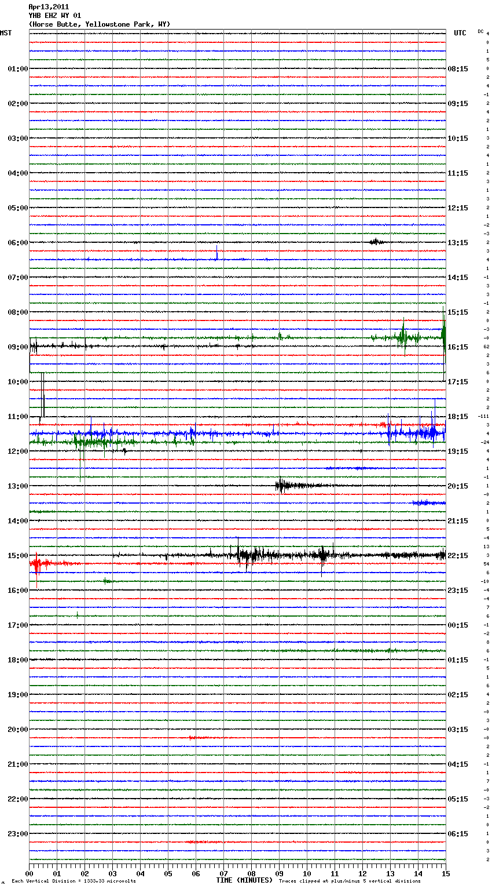Click the 08:15 UTC label
This screenshot has width=492, height=889.
pos(458,69)
